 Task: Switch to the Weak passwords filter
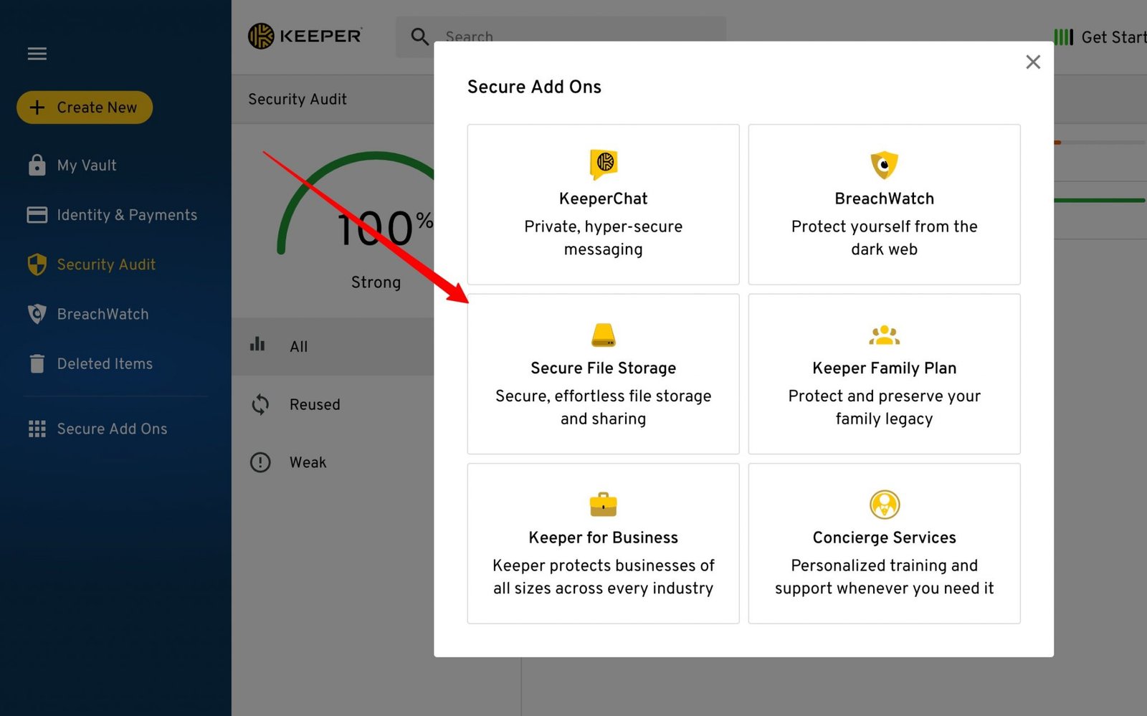pyautogui.click(x=308, y=462)
